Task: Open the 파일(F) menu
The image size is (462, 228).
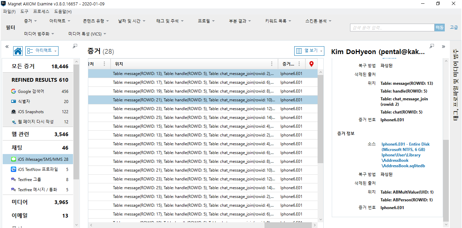Action: point(9,11)
